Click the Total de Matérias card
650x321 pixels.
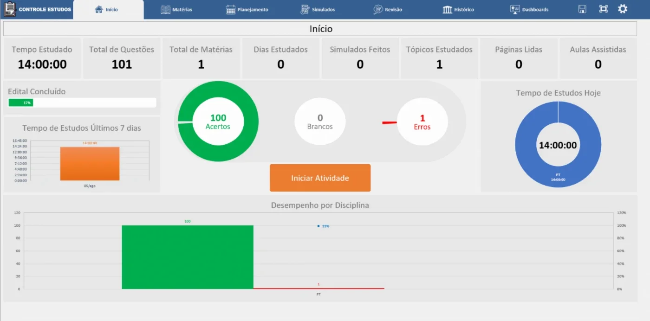[201, 58]
